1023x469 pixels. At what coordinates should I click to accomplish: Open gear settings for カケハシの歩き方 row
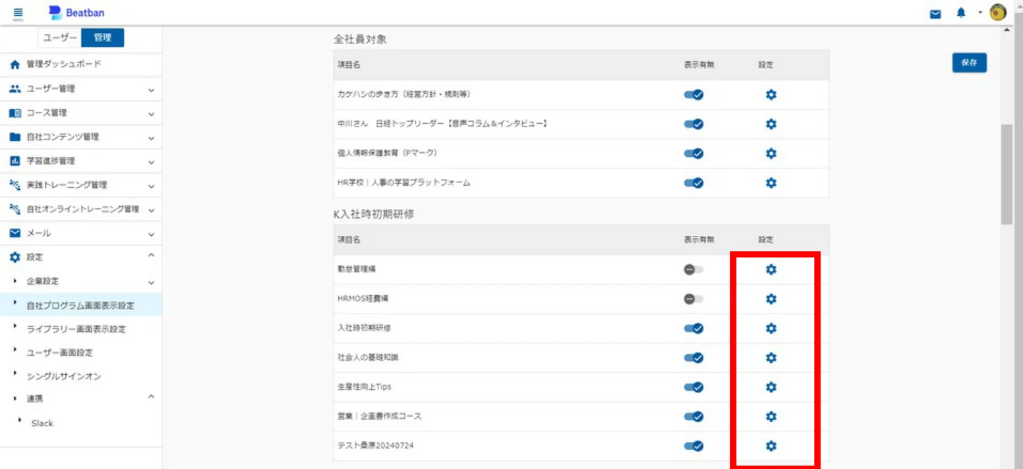point(771,95)
